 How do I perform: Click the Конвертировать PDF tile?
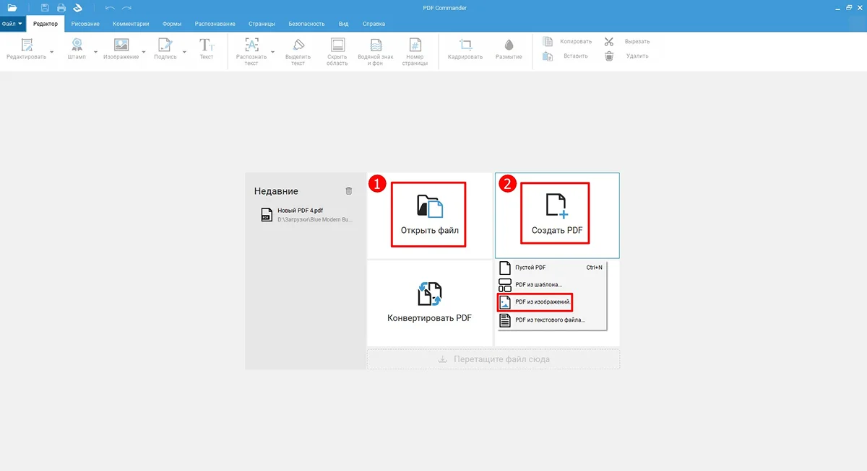tap(429, 303)
